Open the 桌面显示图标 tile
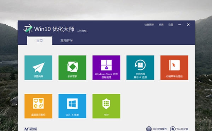The width and height of the screenshot is (212, 131). (39, 106)
